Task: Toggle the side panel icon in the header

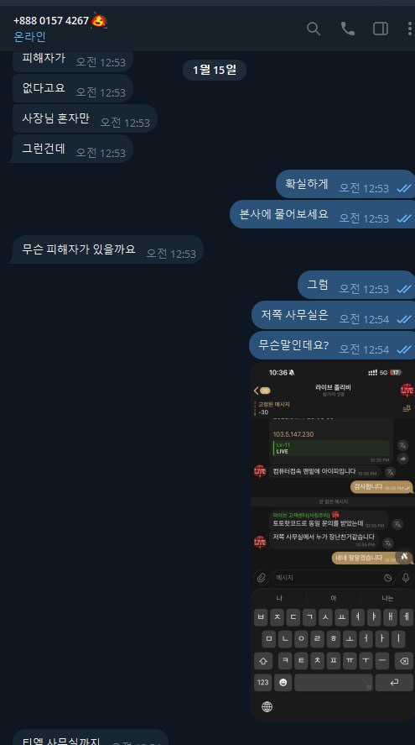Action: pos(381,29)
